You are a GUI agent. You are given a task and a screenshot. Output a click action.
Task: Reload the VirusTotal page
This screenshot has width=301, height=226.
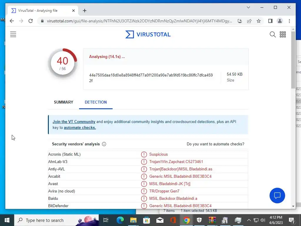pyautogui.click(x=31, y=21)
